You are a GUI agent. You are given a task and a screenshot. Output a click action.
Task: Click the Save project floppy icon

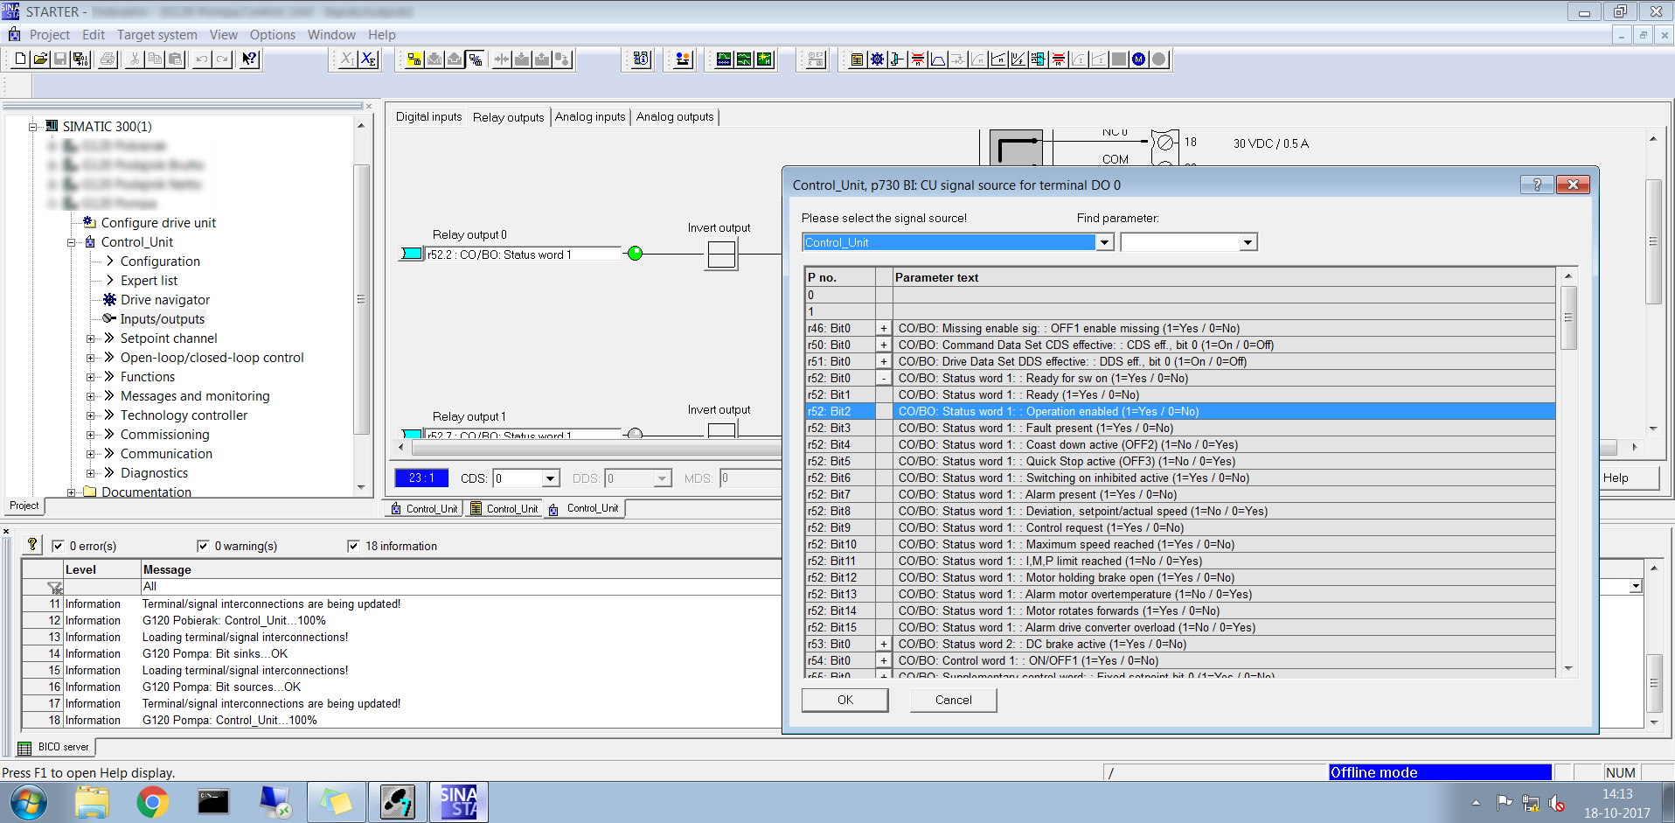(60, 59)
